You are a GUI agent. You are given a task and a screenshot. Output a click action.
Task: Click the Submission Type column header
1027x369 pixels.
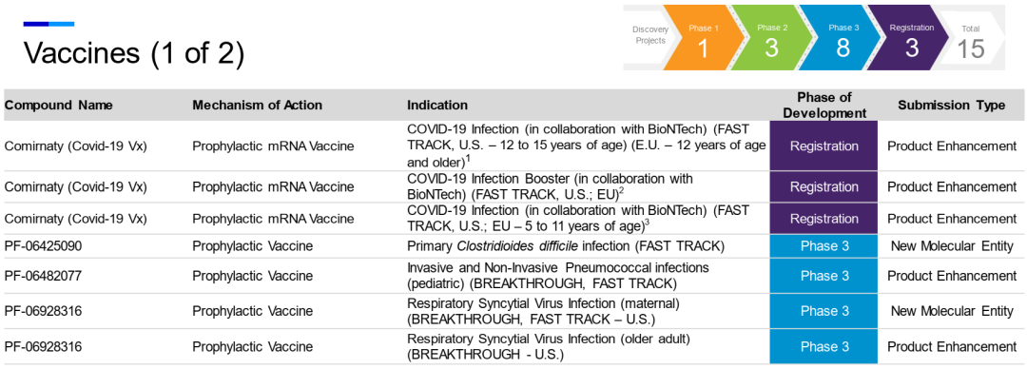pos(952,105)
